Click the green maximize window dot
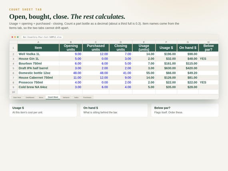Viewport: 228px width, 171px height. tap(18, 37)
